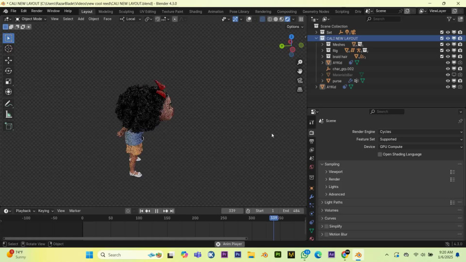
Task: Open the Playback menu in timeline
Action: 25,211
